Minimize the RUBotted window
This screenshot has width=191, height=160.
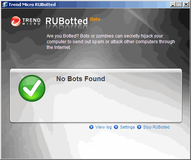[x=173, y=5]
